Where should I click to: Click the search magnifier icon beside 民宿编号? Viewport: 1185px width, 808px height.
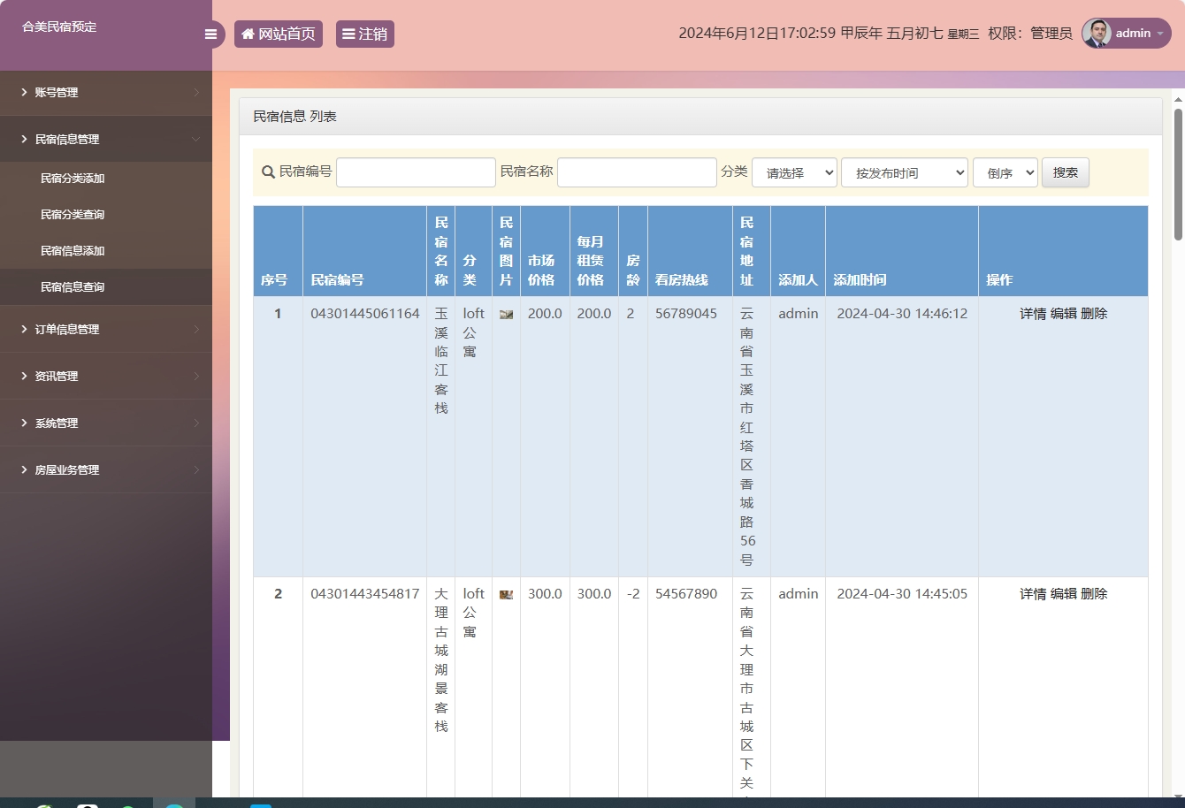(269, 172)
